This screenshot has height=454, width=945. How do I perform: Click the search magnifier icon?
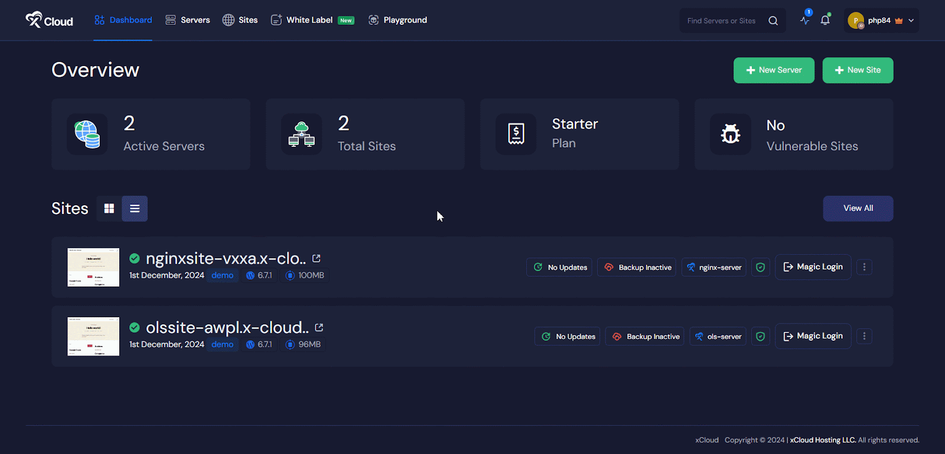click(x=773, y=21)
